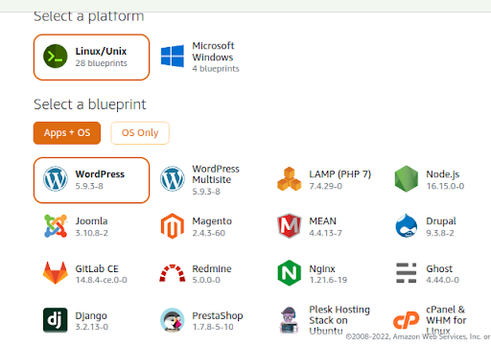Pick the WordPress blueprint logo
491x346 pixels.
pyautogui.click(x=56, y=179)
